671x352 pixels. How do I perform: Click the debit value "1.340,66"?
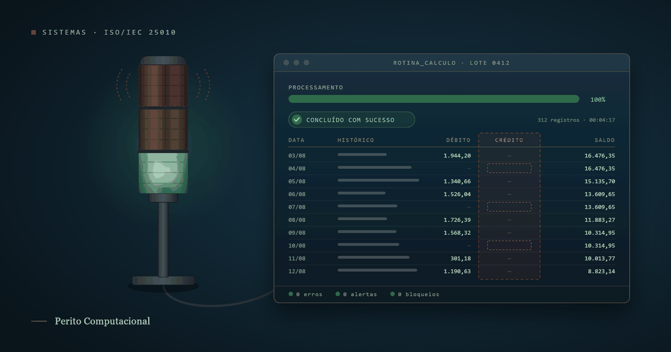[x=457, y=182]
